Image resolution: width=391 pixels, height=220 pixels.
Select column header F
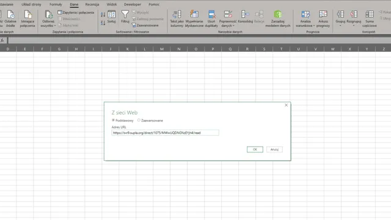[42, 49]
